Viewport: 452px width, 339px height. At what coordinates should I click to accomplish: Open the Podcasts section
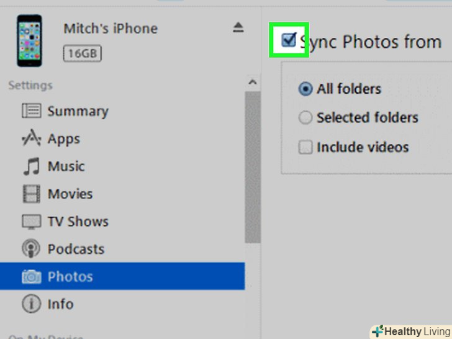coord(122,249)
